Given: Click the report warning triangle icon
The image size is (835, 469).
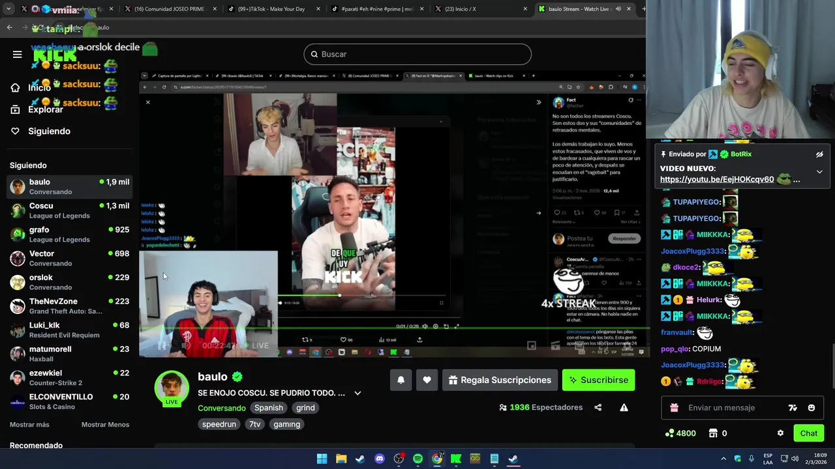Looking at the screenshot, I should tap(624, 408).
